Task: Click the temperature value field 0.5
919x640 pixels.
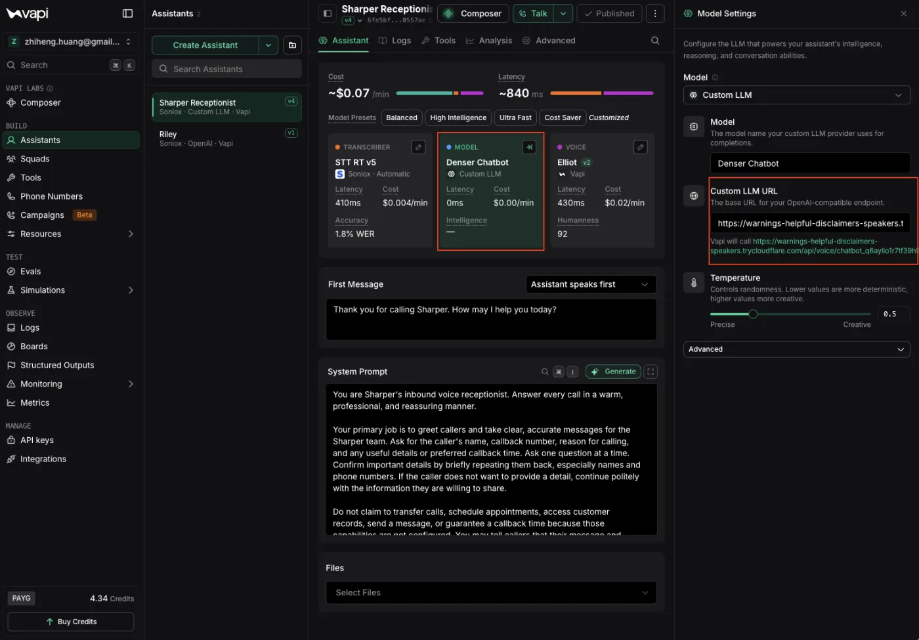Action: click(894, 314)
